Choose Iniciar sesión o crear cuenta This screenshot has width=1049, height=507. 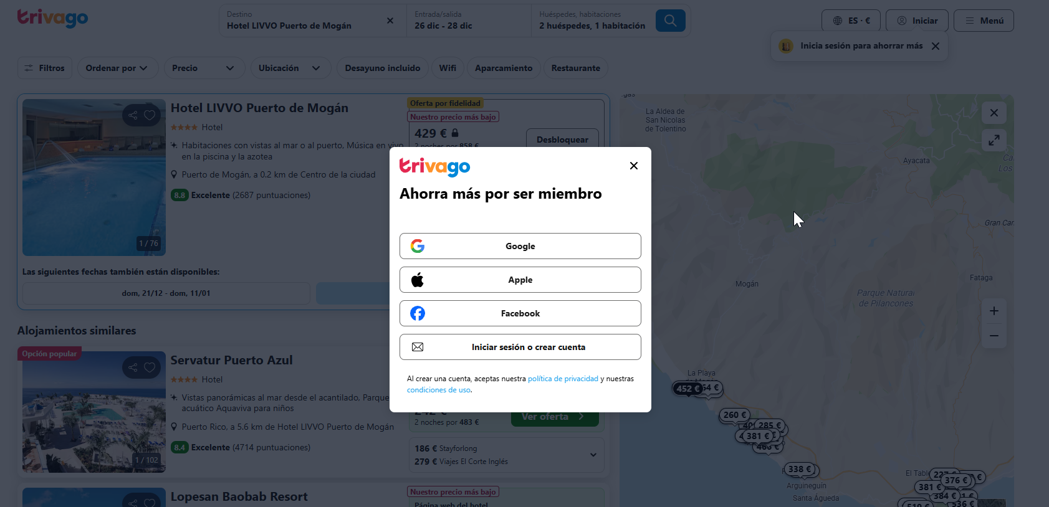pos(520,347)
